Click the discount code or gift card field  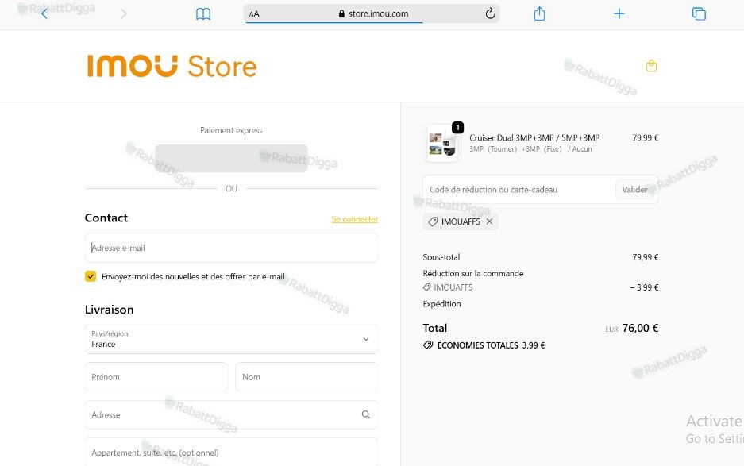click(518, 190)
